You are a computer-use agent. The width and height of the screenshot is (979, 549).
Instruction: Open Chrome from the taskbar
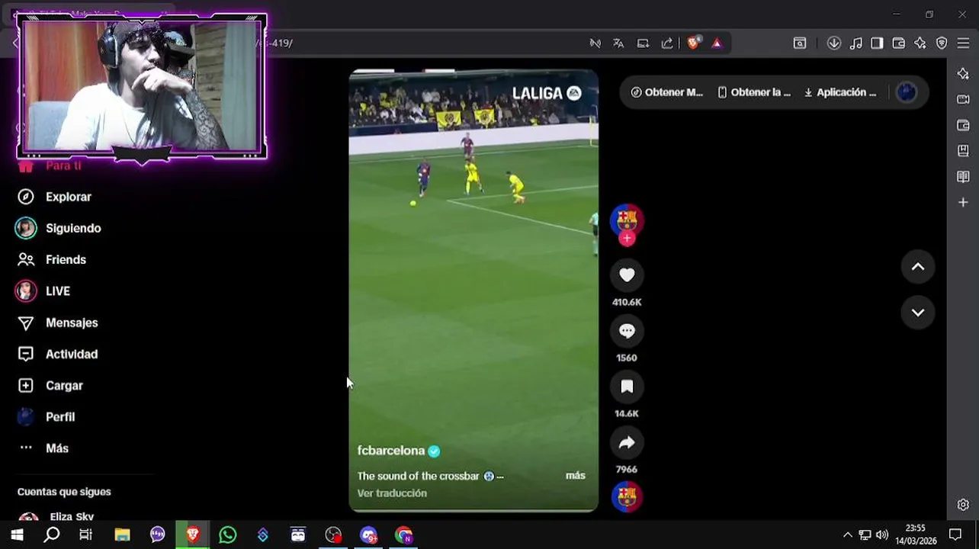click(403, 535)
